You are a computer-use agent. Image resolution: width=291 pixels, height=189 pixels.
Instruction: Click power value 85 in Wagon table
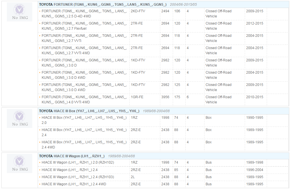[x=176, y=170]
